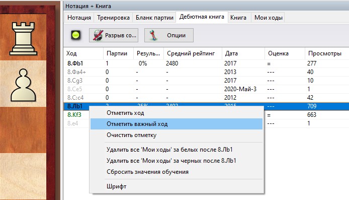The height and width of the screenshot is (200, 349).
Task: Switch to the Нотация tab
Action: click(79, 18)
